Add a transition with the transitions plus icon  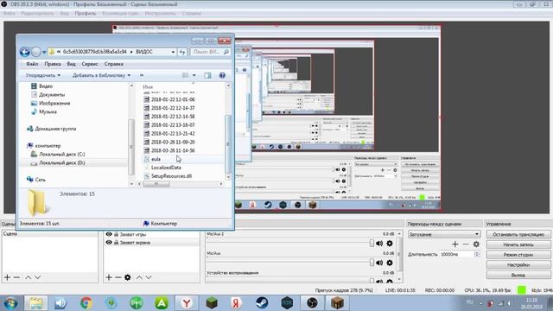[455, 244]
